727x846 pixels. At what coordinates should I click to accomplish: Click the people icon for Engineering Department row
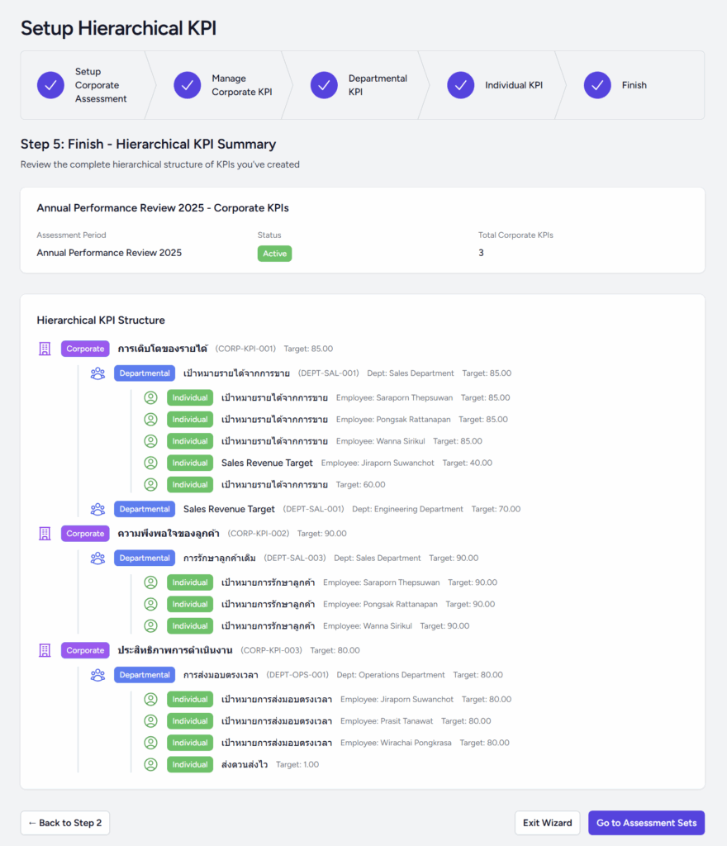coord(97,509)
